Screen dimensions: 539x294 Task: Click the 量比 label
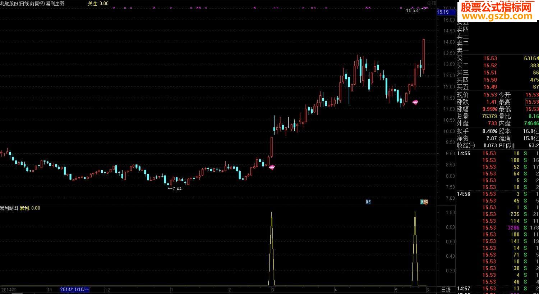pos(505,116)
